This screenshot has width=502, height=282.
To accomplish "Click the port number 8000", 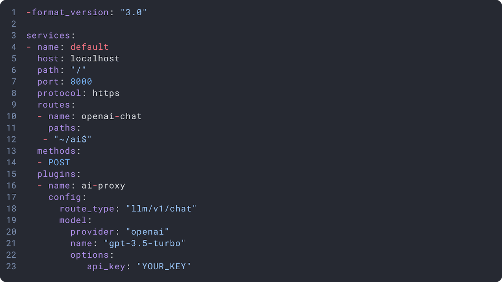I will point(81,82).
